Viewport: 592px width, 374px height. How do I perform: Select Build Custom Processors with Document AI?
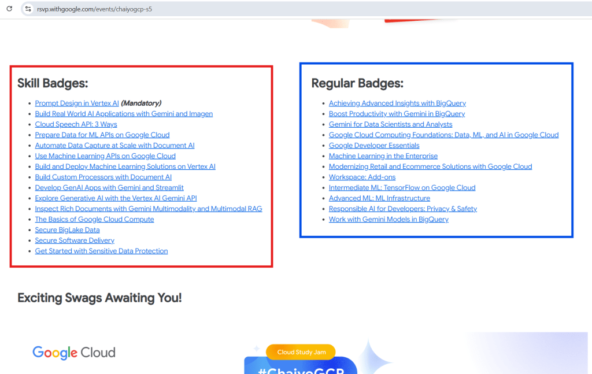[103, 177]
